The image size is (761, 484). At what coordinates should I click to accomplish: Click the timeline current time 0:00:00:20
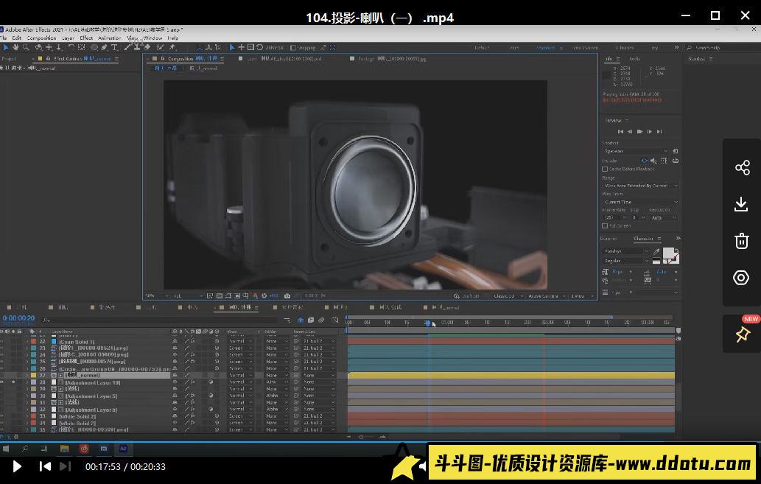[x=18, y=318]
